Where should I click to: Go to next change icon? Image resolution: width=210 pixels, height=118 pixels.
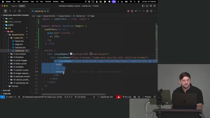(x=143, y=11)
